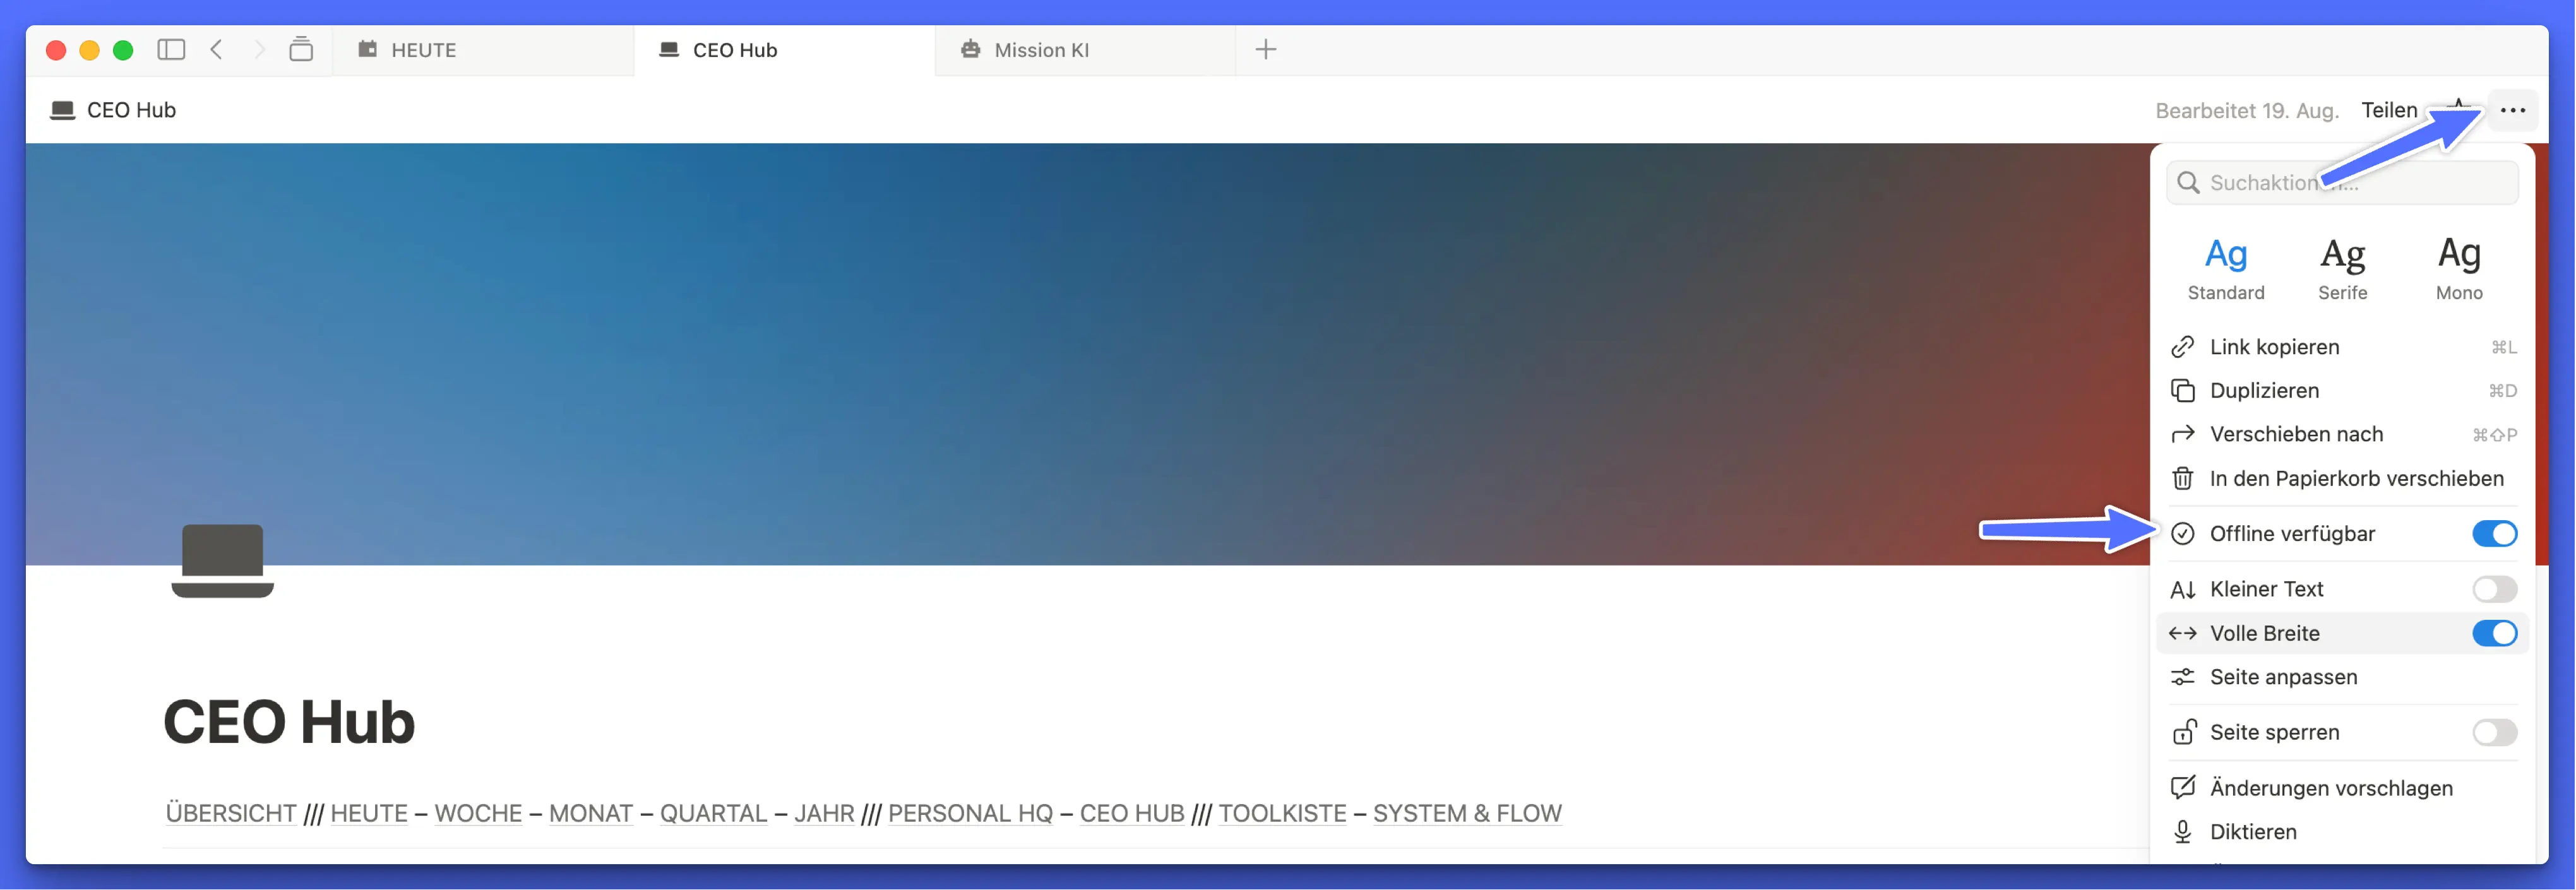Open the three-dot page menu
Screen dimensions: 2576x890
click(2512, 110)
